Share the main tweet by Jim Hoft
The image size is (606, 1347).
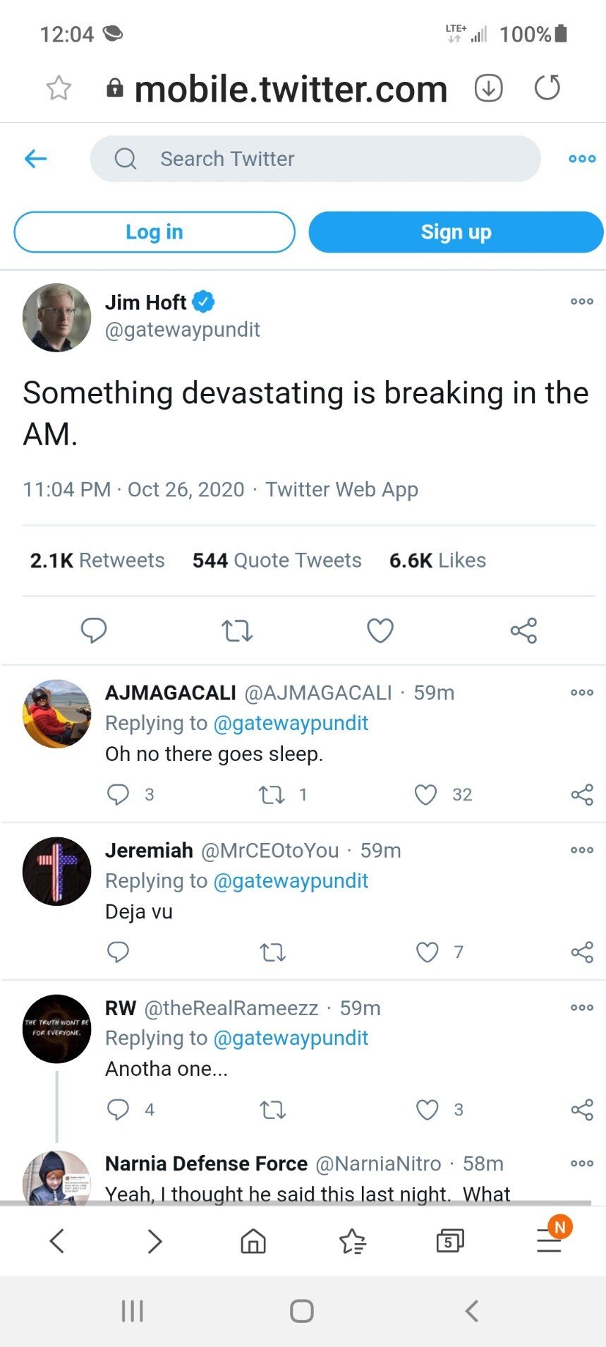click(523, 630)
